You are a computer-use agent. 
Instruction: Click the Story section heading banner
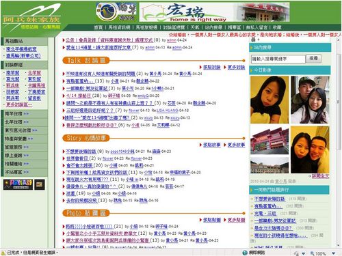click(86, 138)
